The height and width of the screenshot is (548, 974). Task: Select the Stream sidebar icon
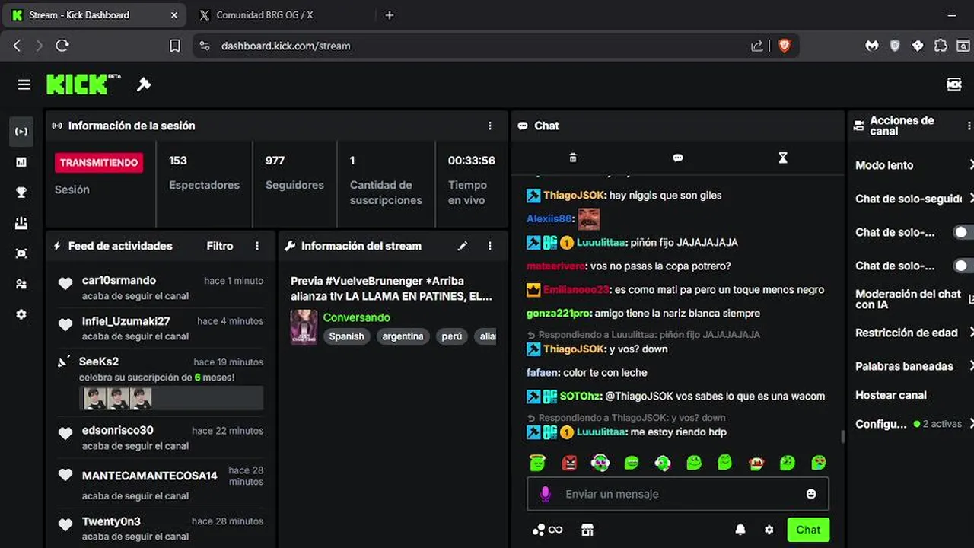21,132
